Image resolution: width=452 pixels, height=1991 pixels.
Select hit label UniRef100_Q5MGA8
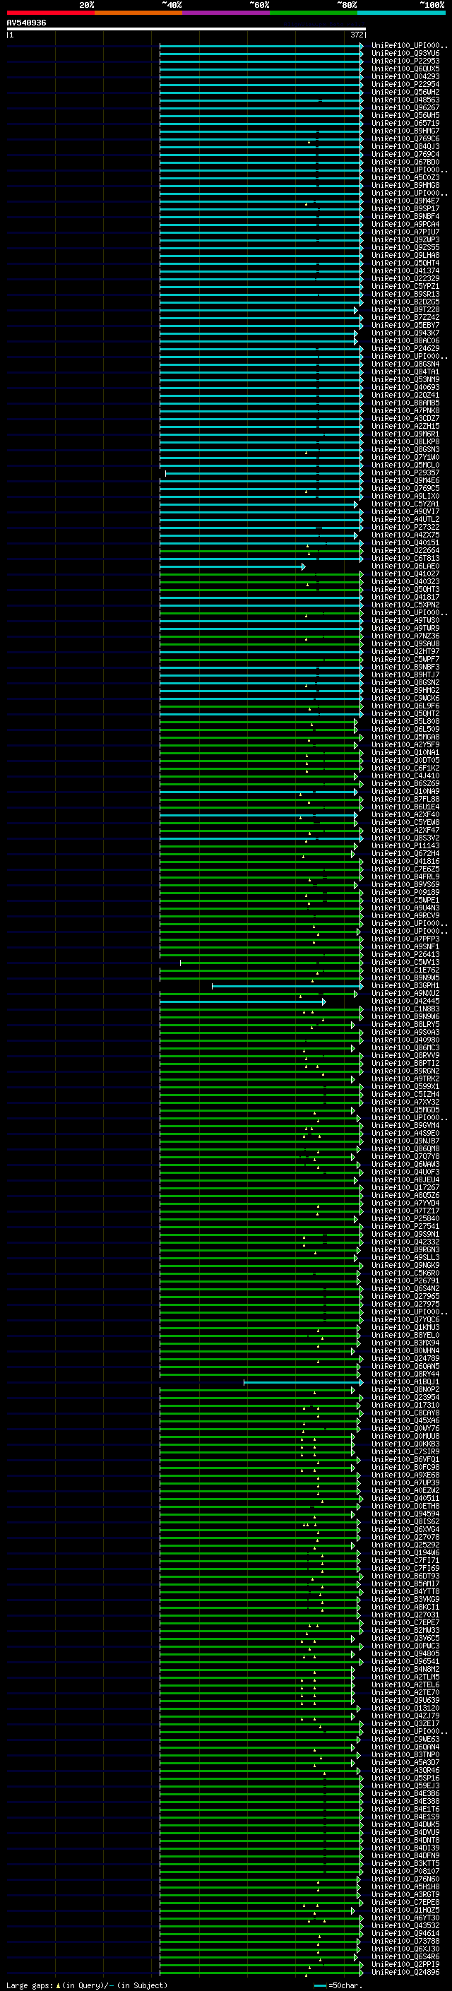pyautogui.click(x=405, y=737)
